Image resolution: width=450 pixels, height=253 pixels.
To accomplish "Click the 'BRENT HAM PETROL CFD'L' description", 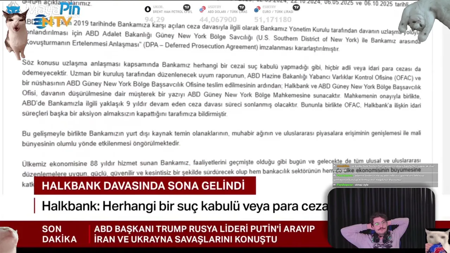I will pyautogui.click(x=173, y=12).
